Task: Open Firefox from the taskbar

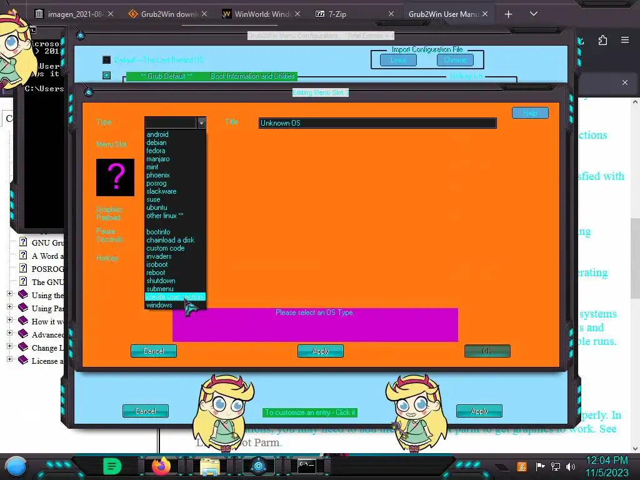Action: (x=161, y=466)
